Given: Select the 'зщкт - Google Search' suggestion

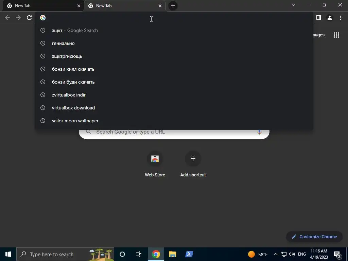Looking at the screenshot, I should [x=174, y=30].
